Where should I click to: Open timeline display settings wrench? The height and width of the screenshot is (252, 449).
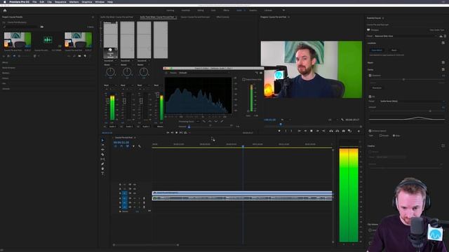coord(140,146)
